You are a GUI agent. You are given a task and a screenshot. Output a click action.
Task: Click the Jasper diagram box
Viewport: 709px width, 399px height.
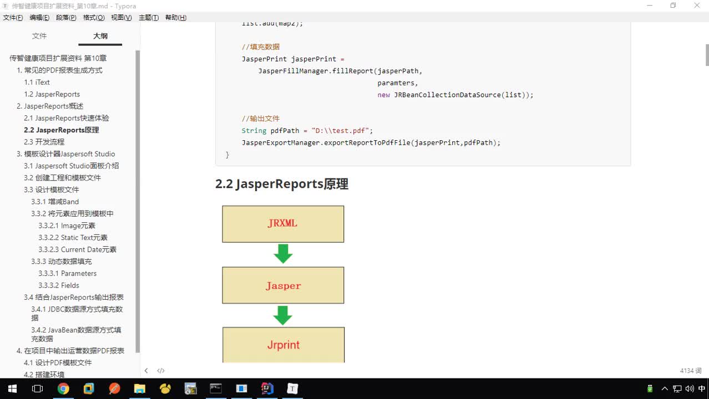283,285
